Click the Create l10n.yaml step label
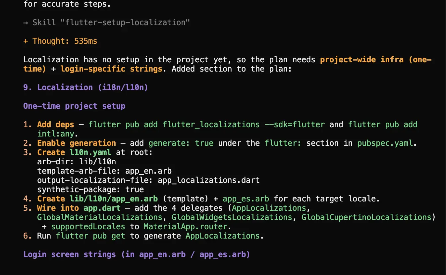This screenshot has height=275, width=446. (74, 152)
